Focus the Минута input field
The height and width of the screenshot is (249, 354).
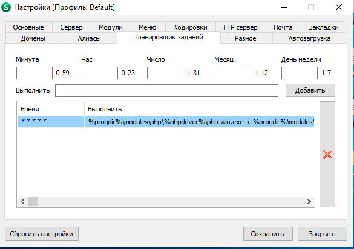(x=34, y=73)
